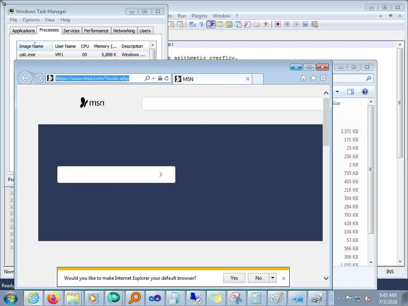Click the security lock icon in address bar
The image size is (408, 306).
(x=160, y=78)
